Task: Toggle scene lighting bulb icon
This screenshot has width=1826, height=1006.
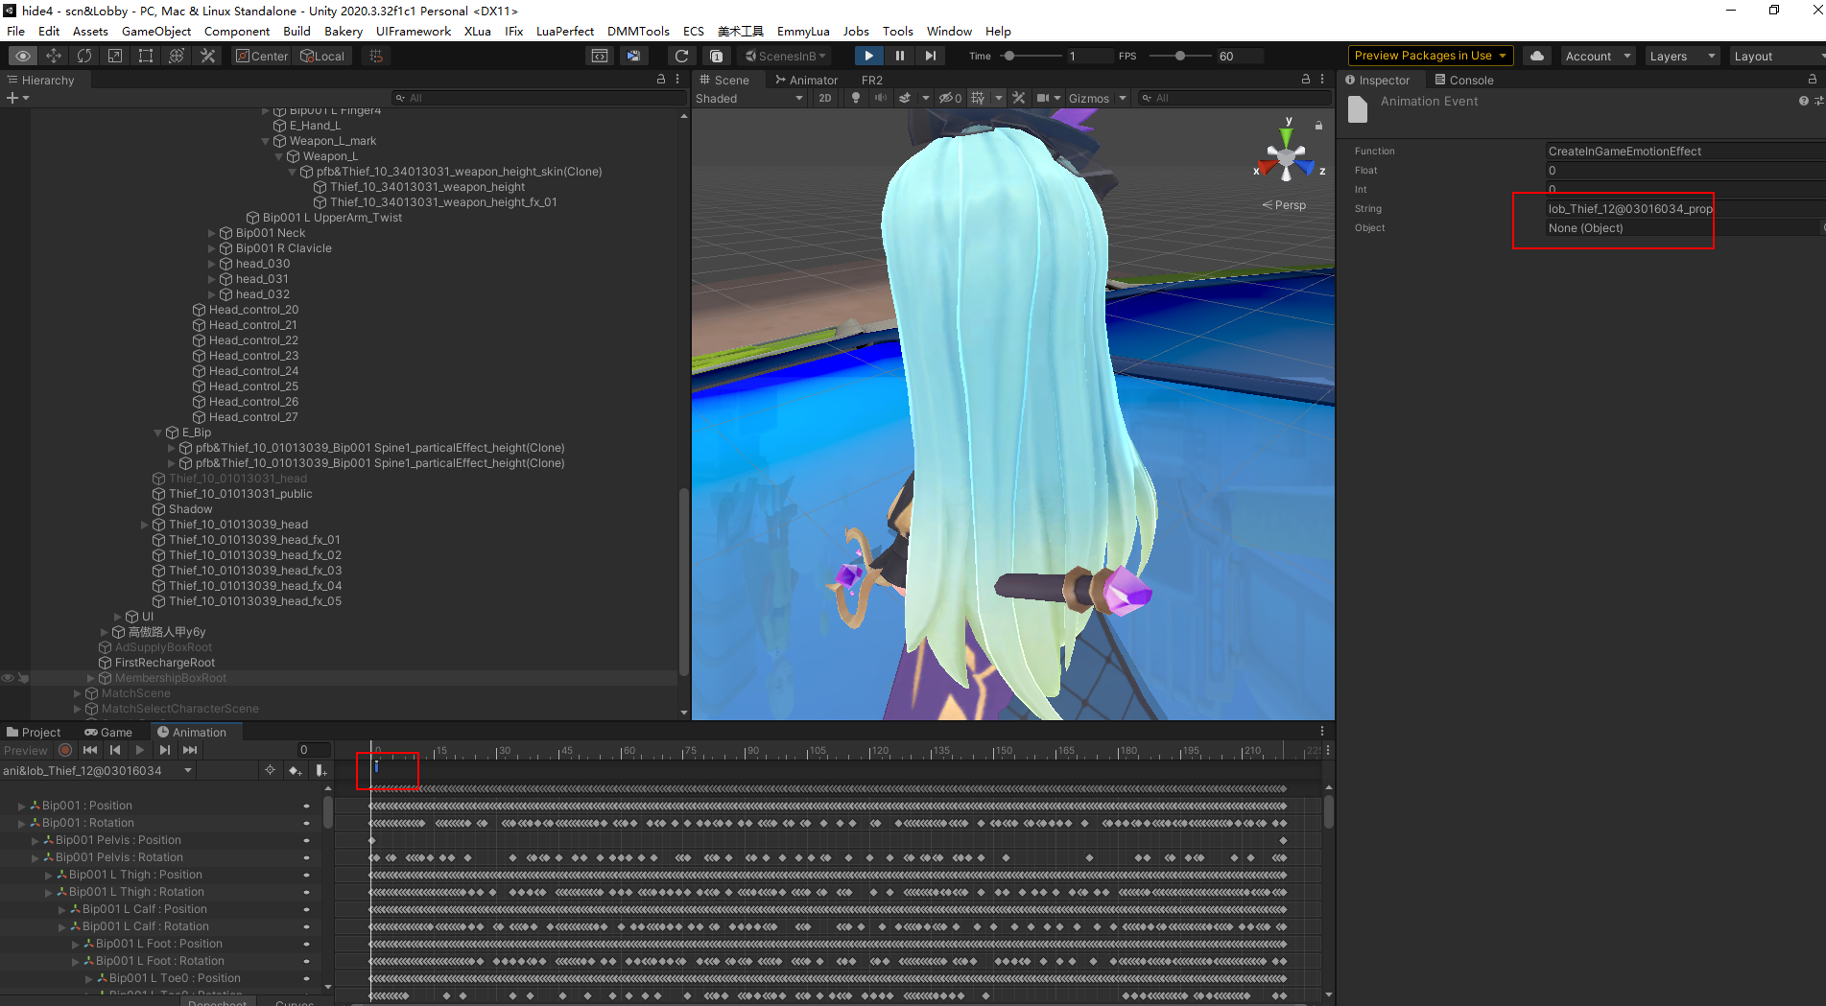Action: 856,98
